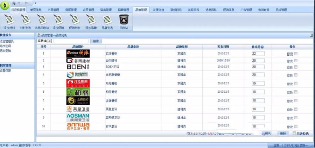The width and height of the screenshot is (315, 148).
Task: Click the BOEN brand logo image
Action: click(x=78, y=67)
